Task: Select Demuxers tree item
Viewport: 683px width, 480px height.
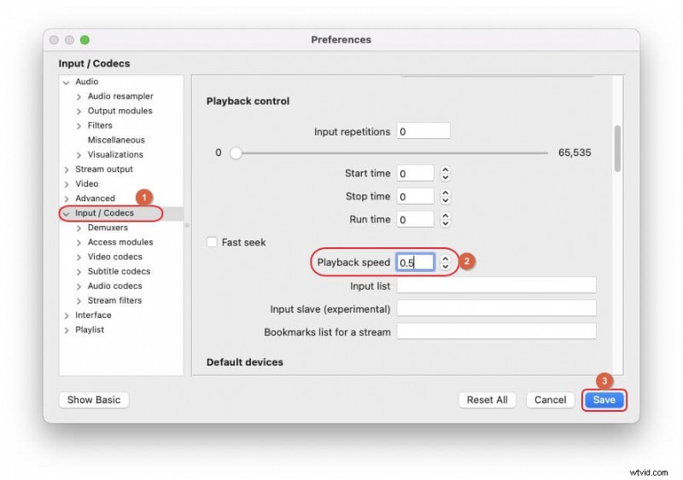Action: [108, 227]
